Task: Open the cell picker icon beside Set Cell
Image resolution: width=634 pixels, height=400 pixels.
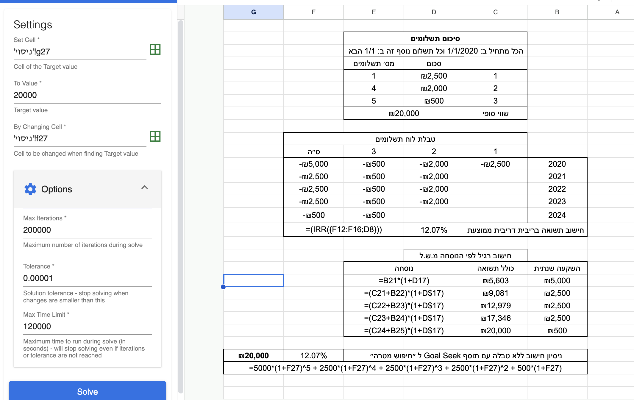Action: [155, 50]
